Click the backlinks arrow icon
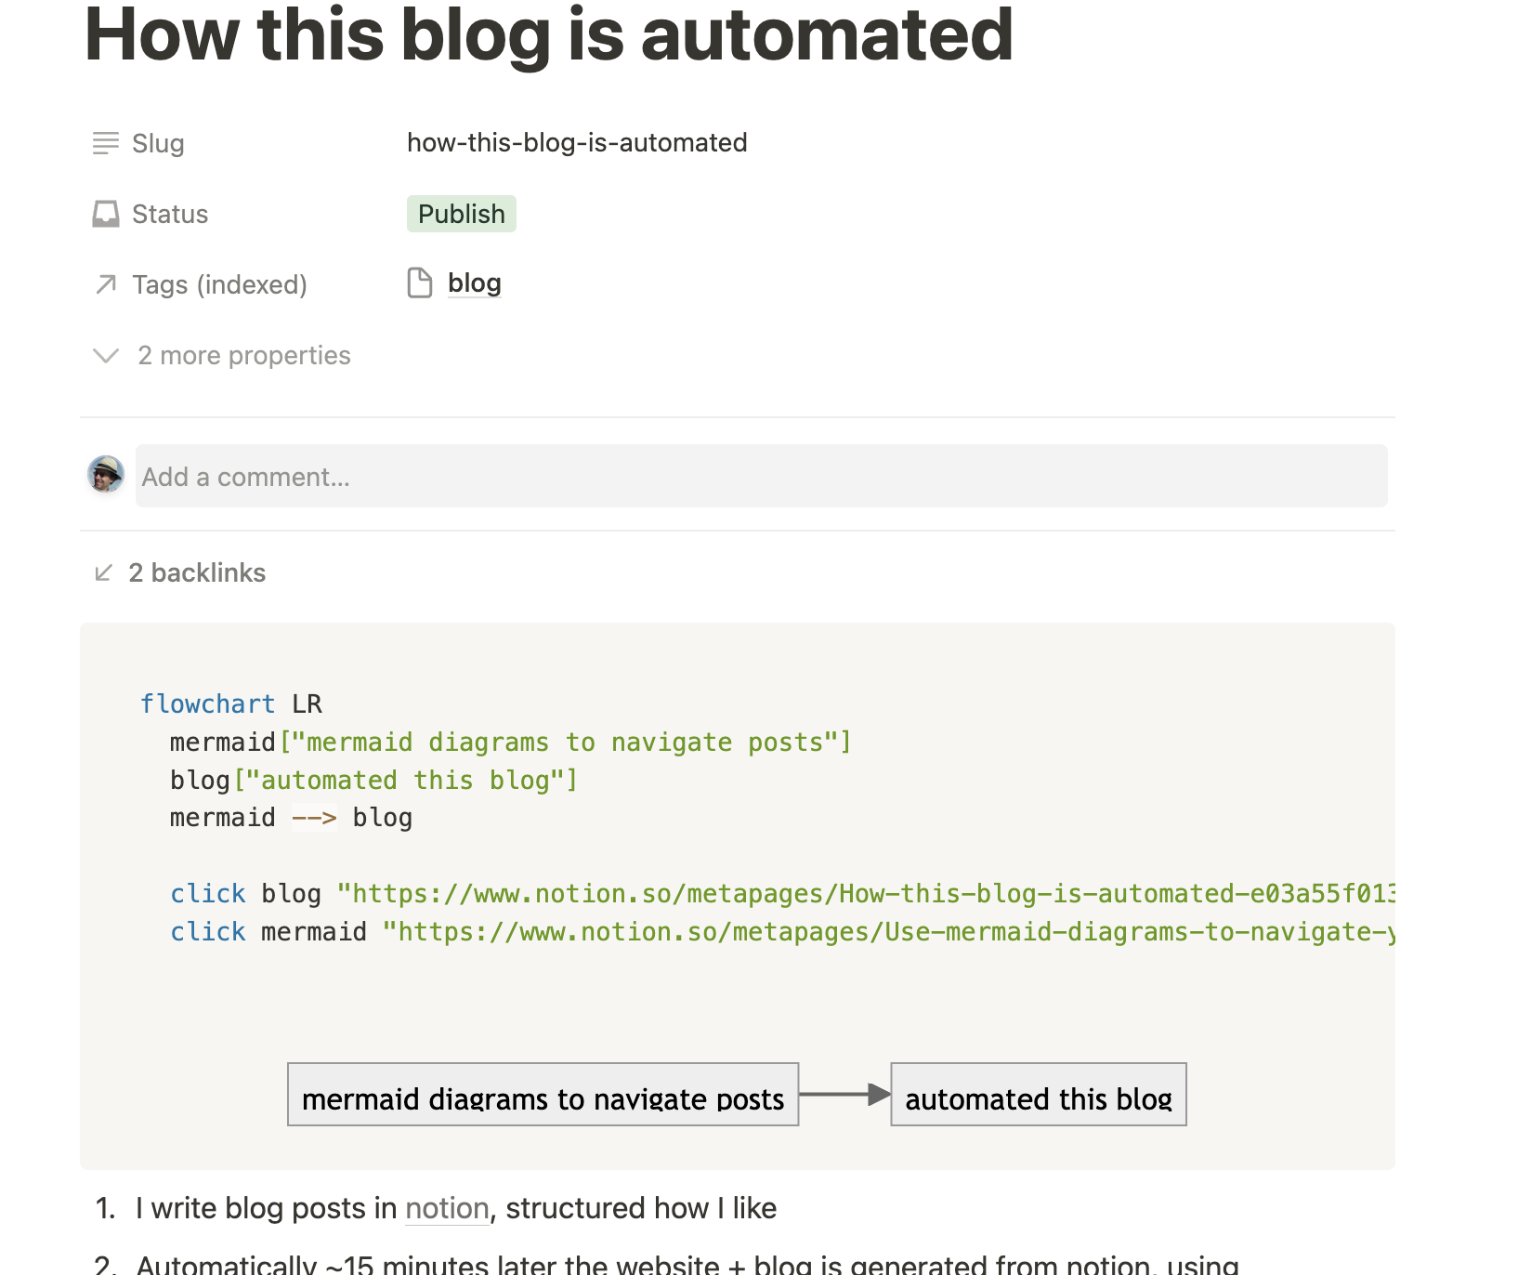1518x1275 pixels. coord(103,572)
